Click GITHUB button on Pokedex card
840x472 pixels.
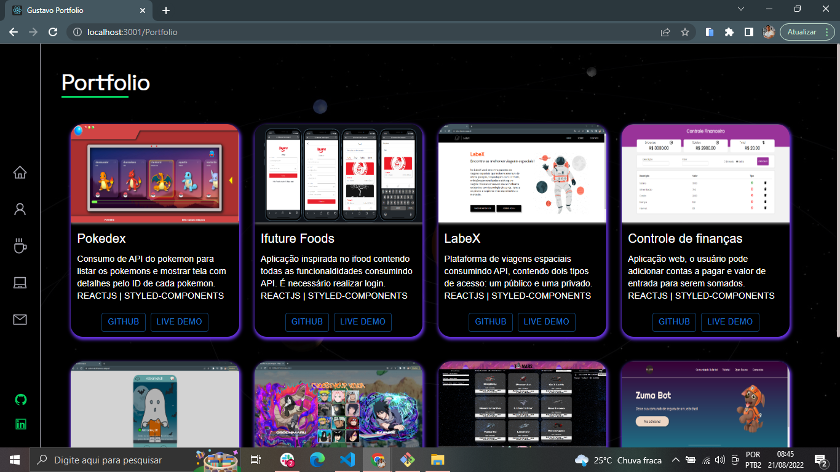coord(124,322)
